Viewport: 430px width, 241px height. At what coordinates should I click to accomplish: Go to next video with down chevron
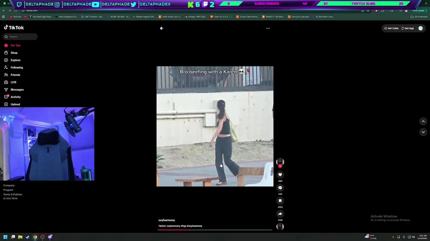click(x=423, y=132)
